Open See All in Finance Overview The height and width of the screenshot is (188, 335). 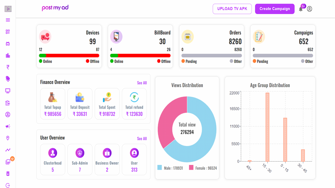point(142,83)
